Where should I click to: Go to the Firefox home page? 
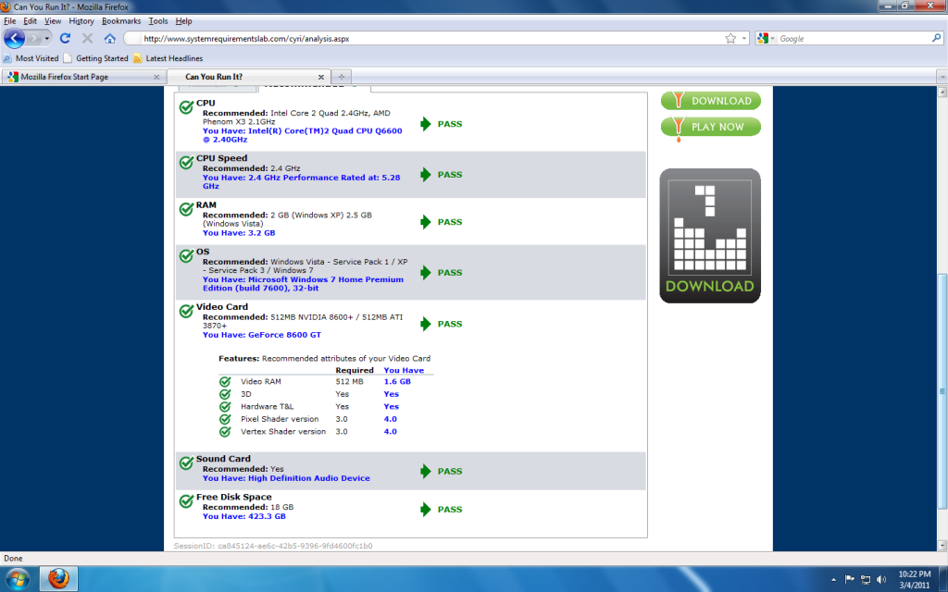tap(109, 39)
